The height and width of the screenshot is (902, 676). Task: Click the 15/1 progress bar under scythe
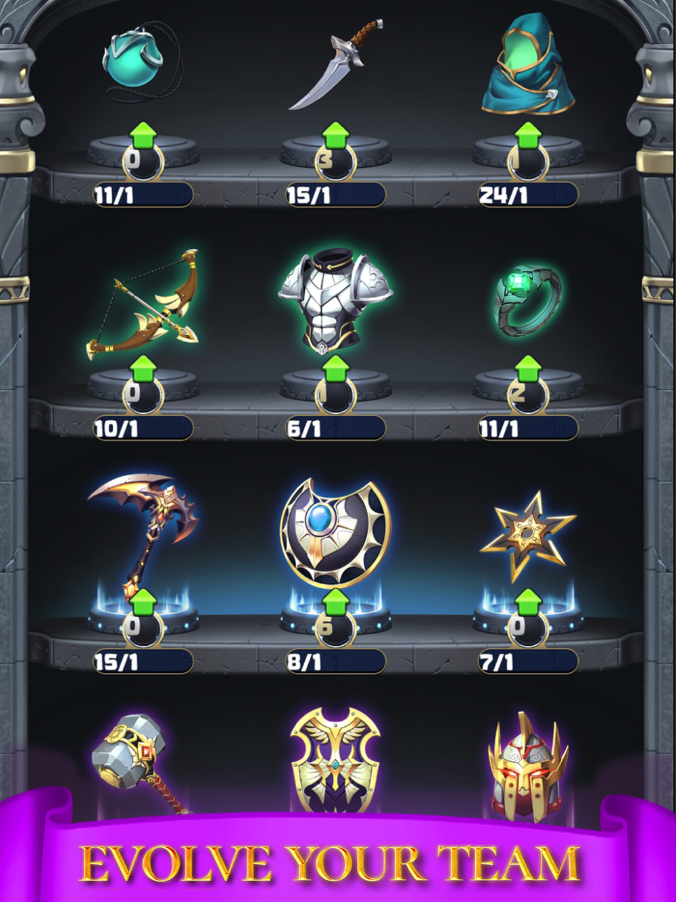tap(143, 661)
